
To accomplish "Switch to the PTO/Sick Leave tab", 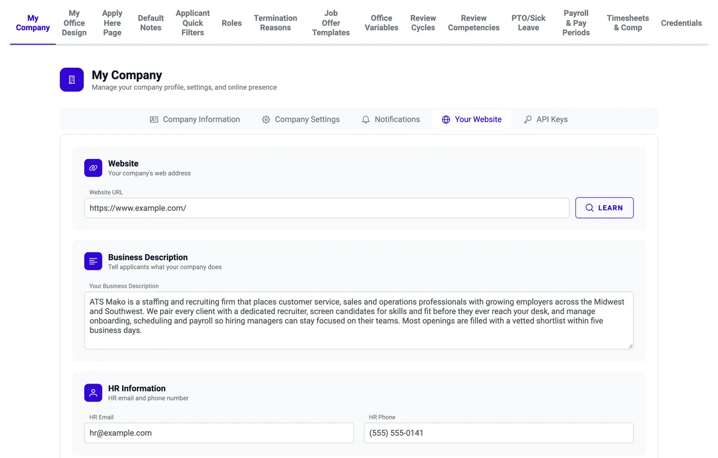I will [x=528, y=23].
